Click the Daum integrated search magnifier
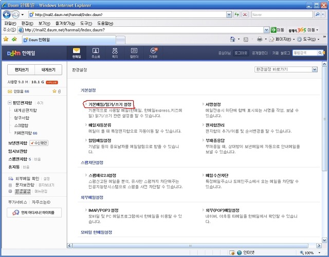This screenshot has height=257, width=329. pos(320,52)
